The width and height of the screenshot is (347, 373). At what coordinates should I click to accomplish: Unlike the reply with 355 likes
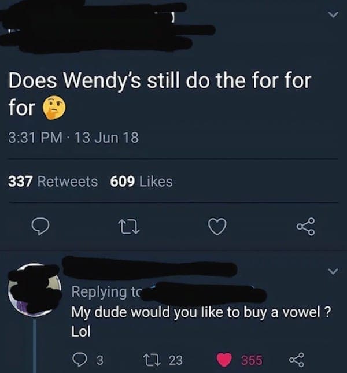point(224,360)
